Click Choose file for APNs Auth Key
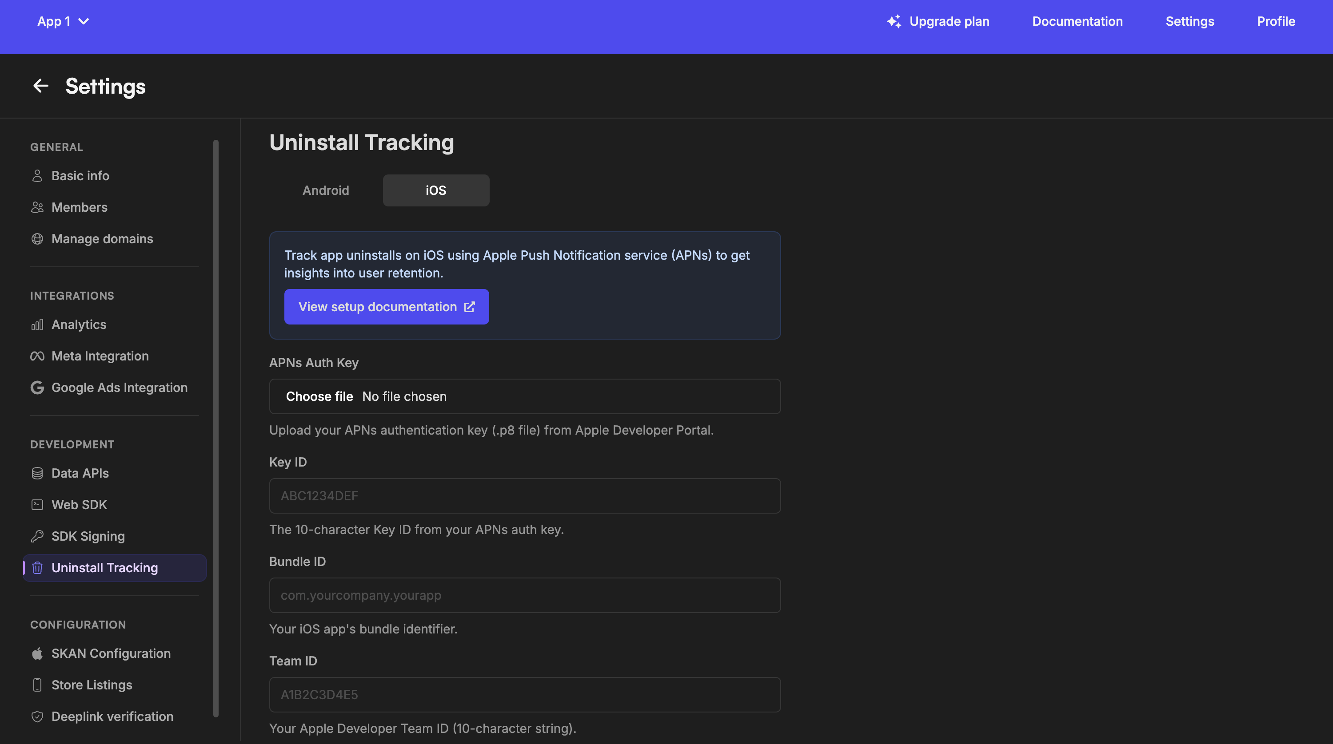Screen dimensions: 1333x744 coord(319,396)
